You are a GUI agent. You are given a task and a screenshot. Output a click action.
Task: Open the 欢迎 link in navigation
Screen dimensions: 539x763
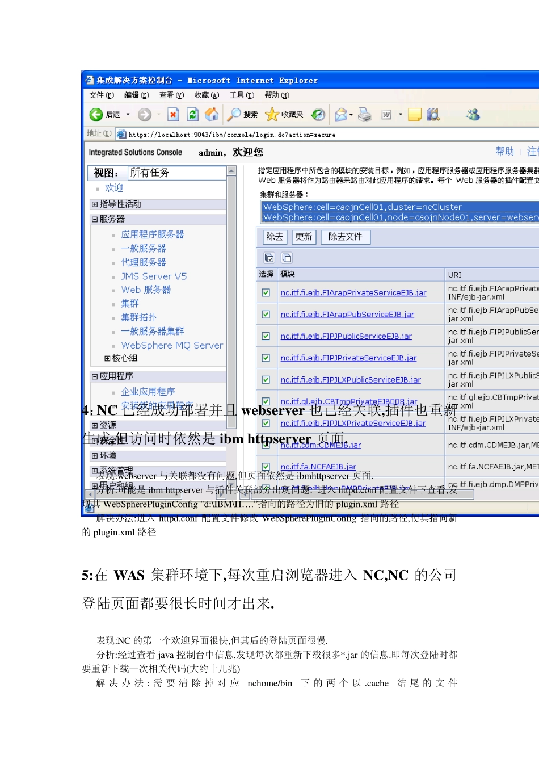point(114,188)
